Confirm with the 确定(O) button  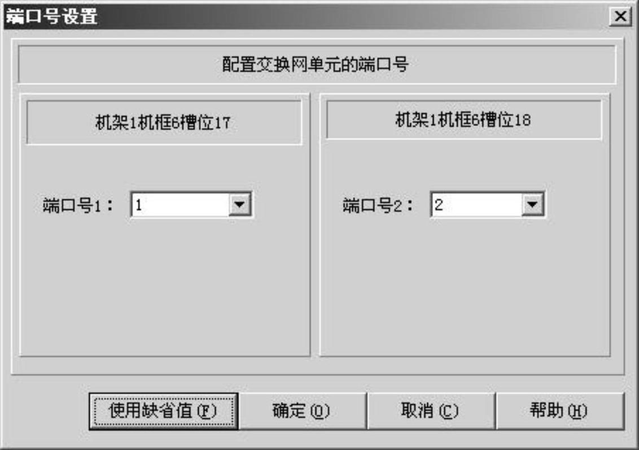(x=302, y=411)
